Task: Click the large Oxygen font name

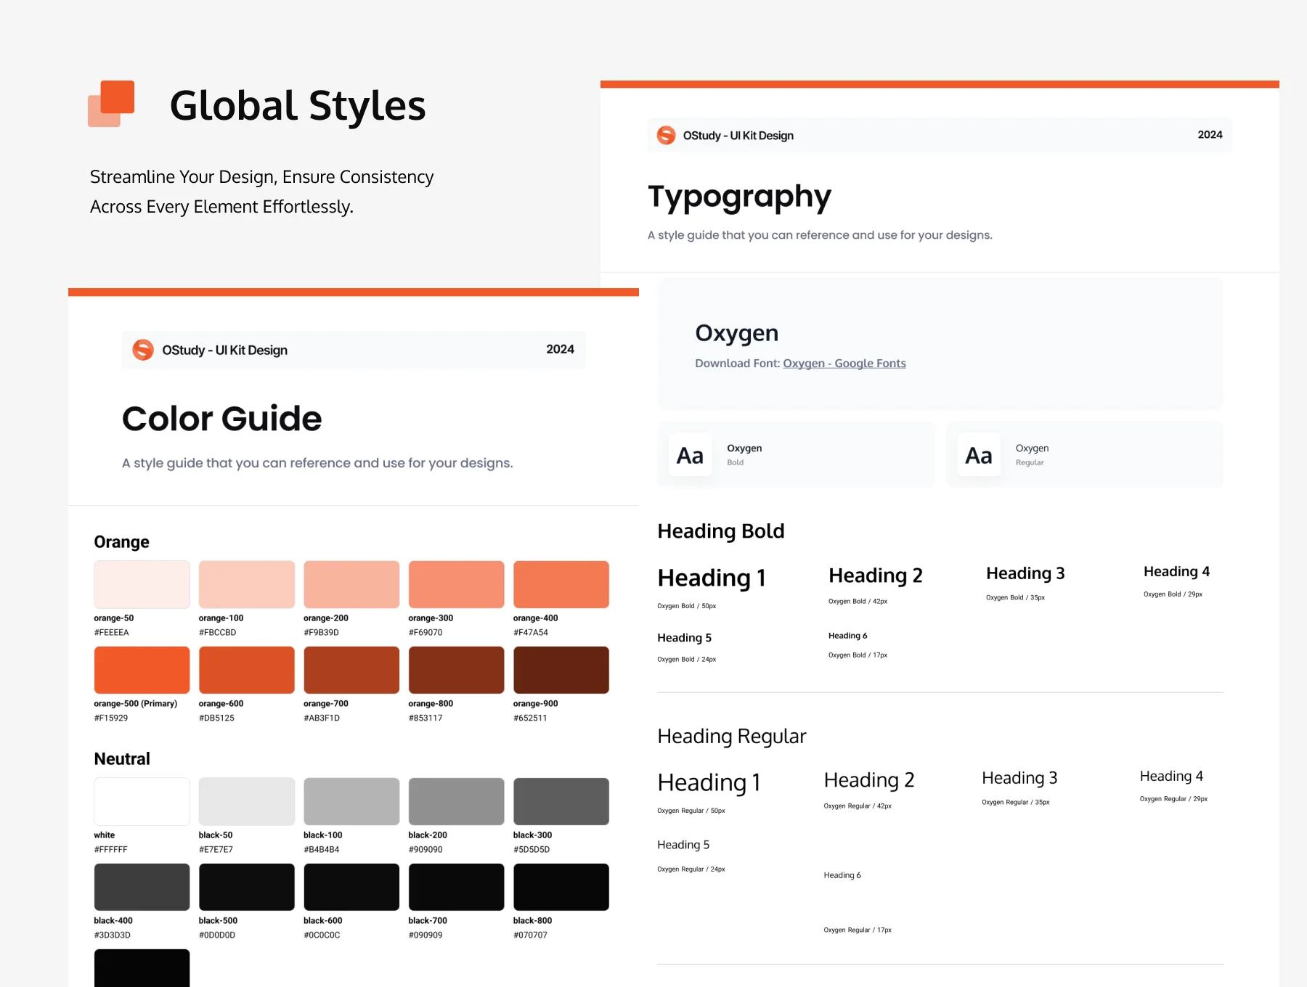Action: point(736,333)
